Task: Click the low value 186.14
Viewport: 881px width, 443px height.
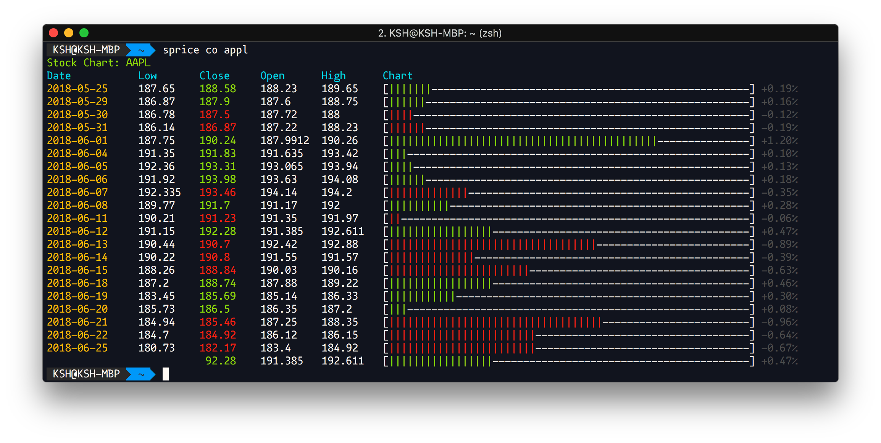Action: [157, 127]
